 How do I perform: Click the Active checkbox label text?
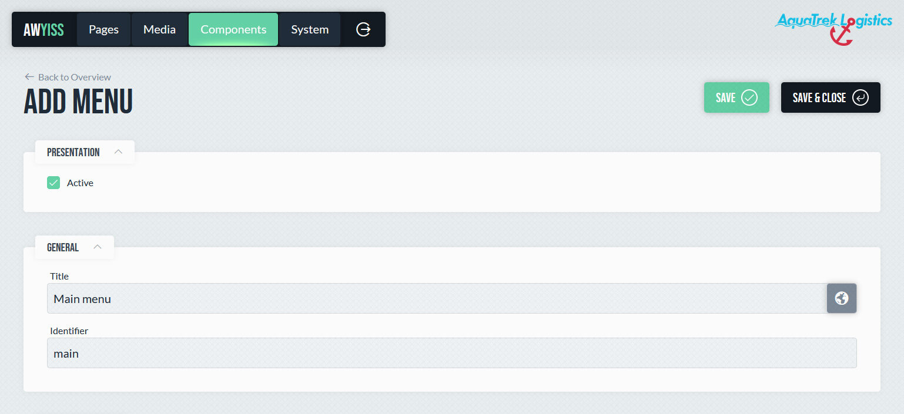[80, 183]
